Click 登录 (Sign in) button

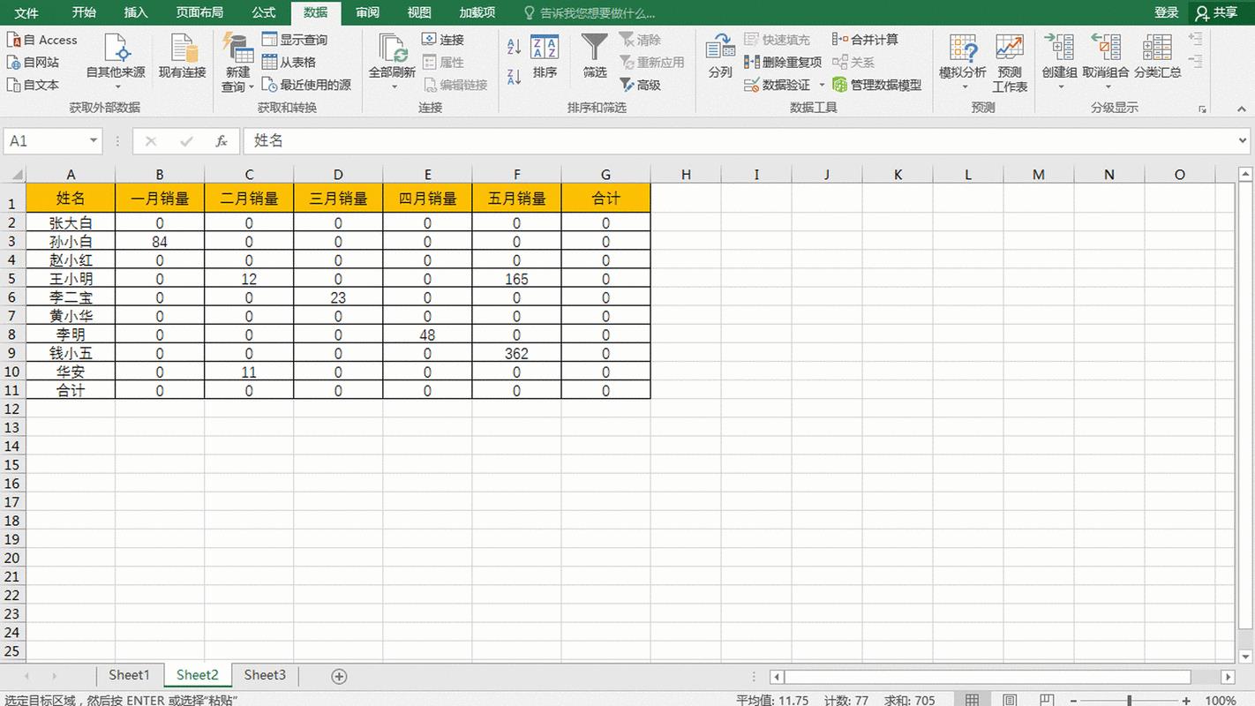1166,12
